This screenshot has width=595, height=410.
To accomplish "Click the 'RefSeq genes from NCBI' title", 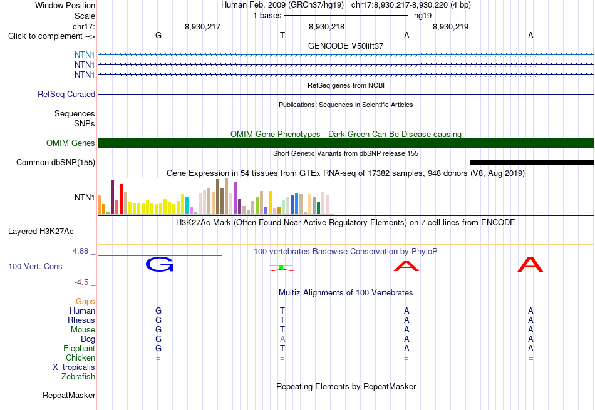I will [x=346, y=85].
